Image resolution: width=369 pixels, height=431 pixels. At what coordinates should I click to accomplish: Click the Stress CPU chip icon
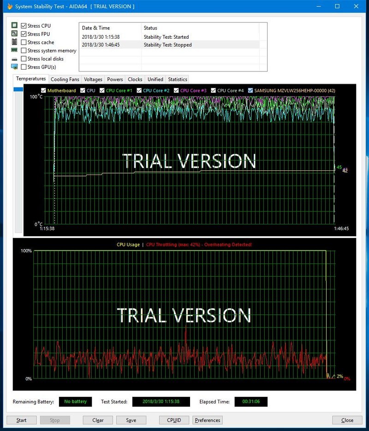click(14, 25)
